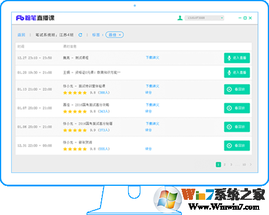The width and height of the screenshot is (269, 215).
Task: Click class title 笔试系统班：江苏4班
Action: [54, 35]
